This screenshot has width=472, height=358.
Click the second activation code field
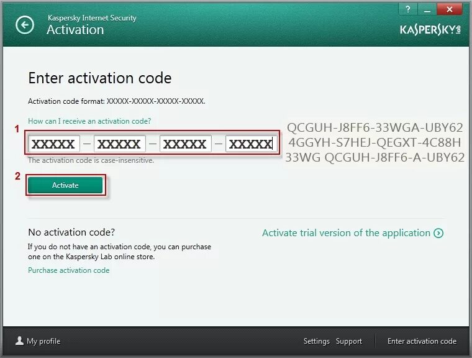click(119, 144)
